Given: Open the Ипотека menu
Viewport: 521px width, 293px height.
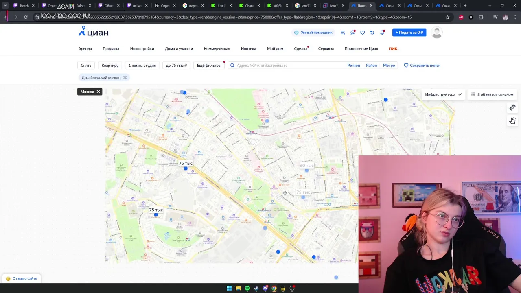Looking at the screenshot, I should pyautogui.click(x=248, y=48).
